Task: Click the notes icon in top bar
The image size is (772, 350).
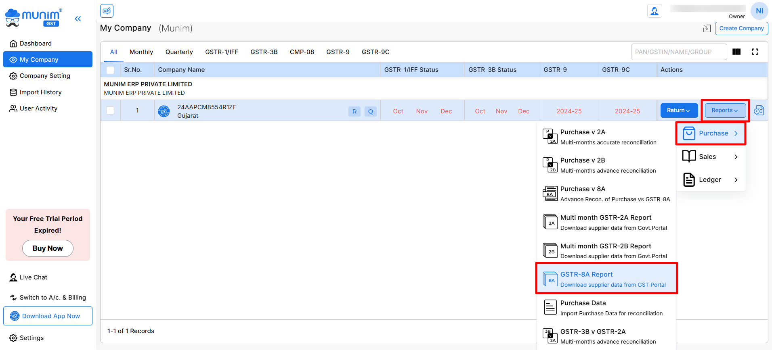Action: pos(107,11)
